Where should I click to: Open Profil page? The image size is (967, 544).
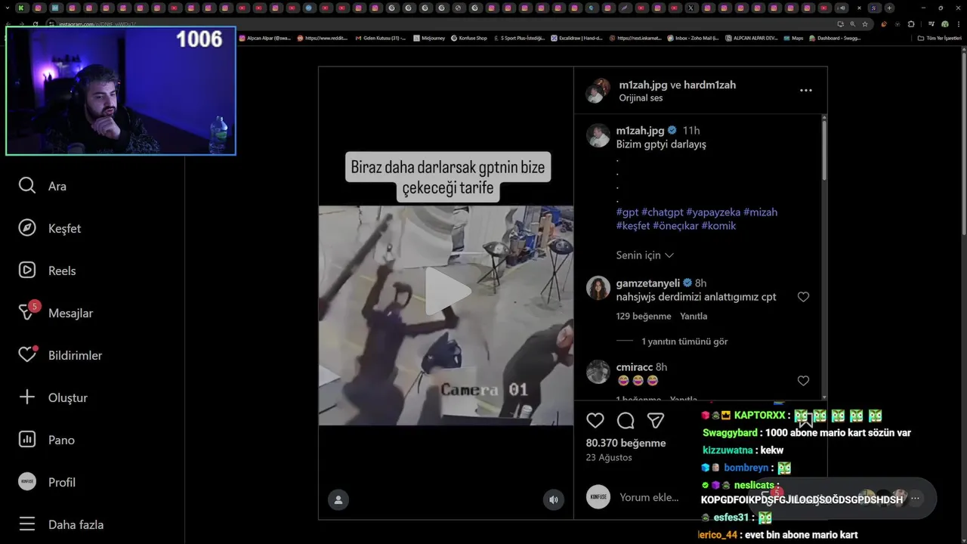click(47, 482)
